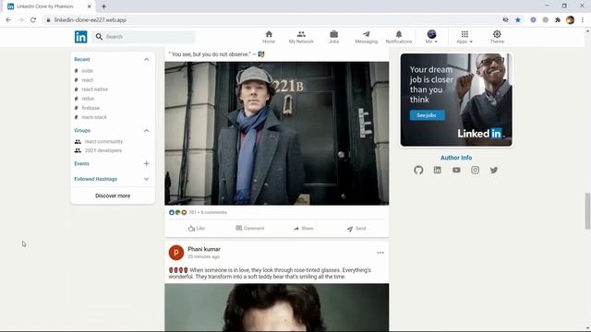This screenshot has height=332, width=591.
Task: Open author's Twitter icon
Action: pos(494,170)
